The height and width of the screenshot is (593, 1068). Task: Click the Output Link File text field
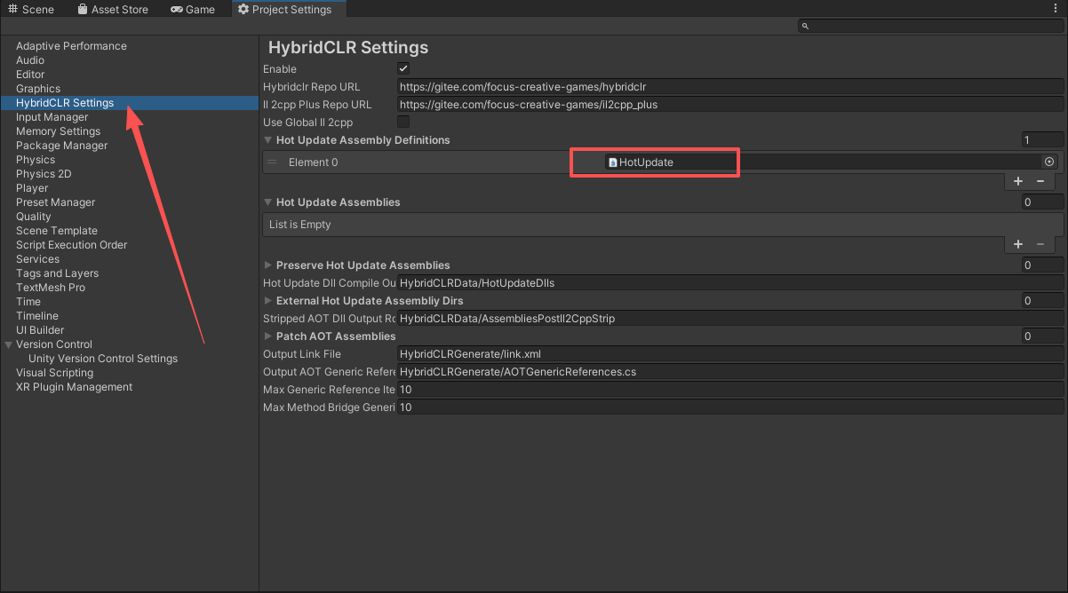point(729,354)
